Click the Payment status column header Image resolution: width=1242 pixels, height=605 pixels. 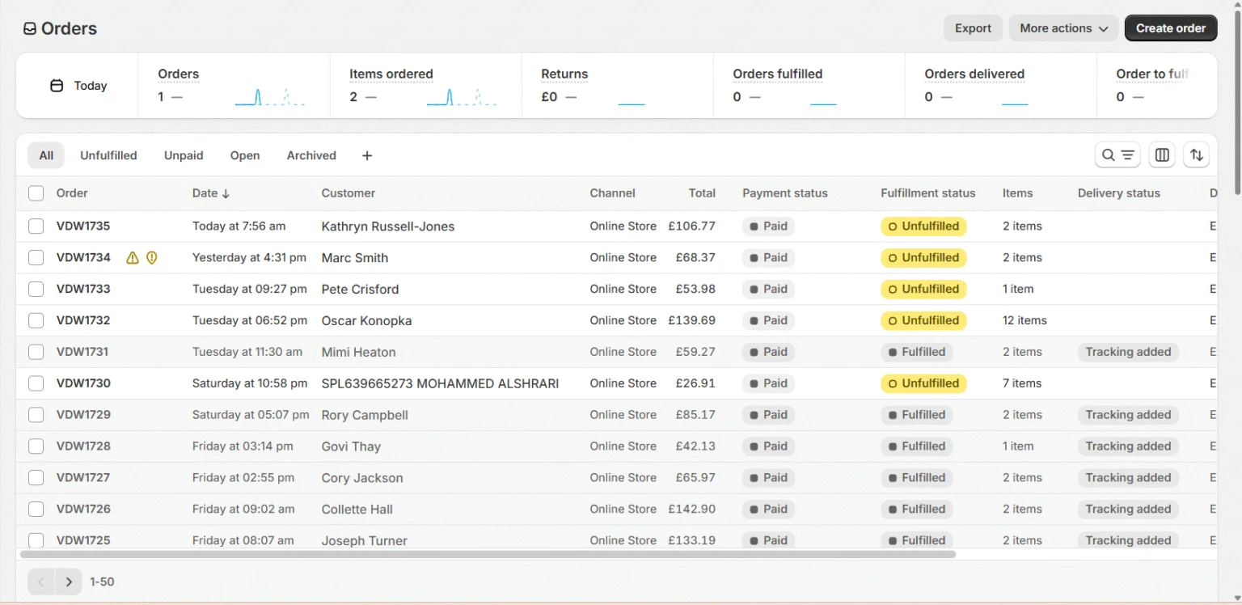(x=785, y=193)
